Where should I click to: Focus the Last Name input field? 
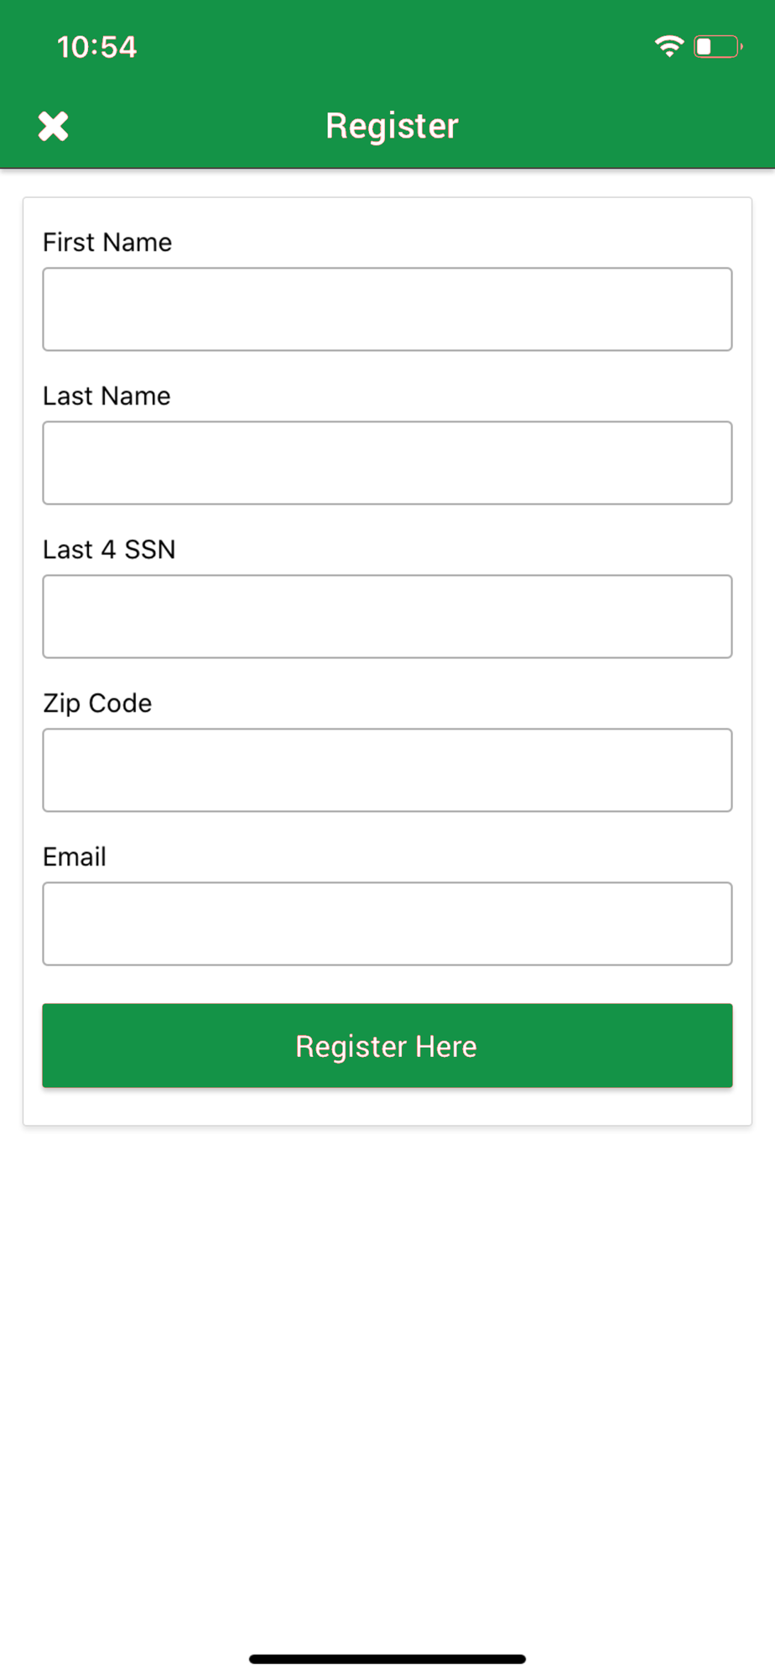click(387, 463)
